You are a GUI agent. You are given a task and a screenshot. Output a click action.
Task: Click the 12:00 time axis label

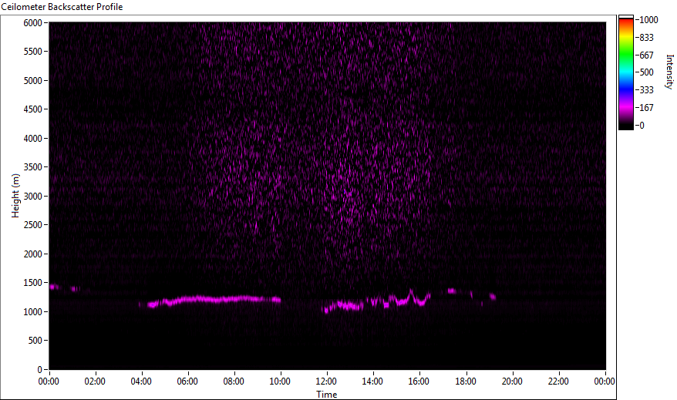(326, 382)
